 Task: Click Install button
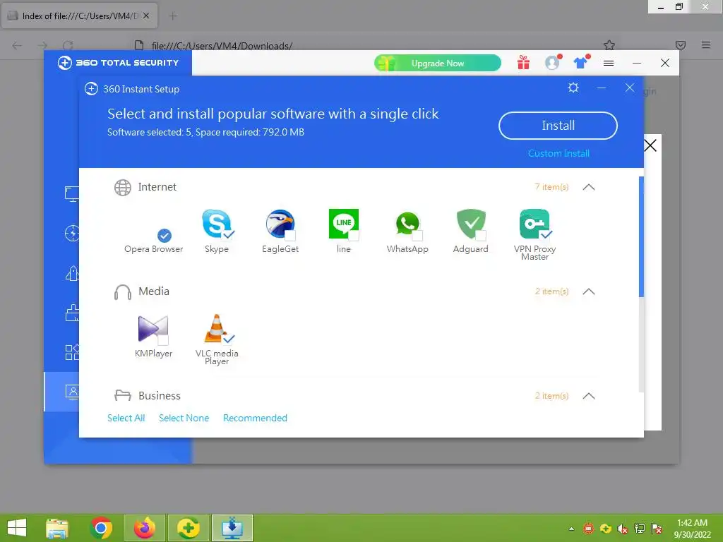[x=558, y=126]
